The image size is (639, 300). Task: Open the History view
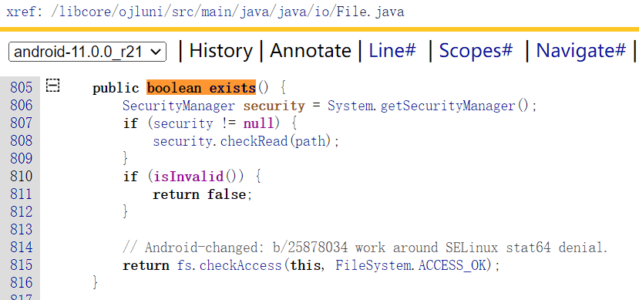[x=221, y=51]
